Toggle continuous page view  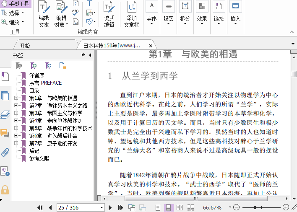pyautogui.click(x=168, y=208)
